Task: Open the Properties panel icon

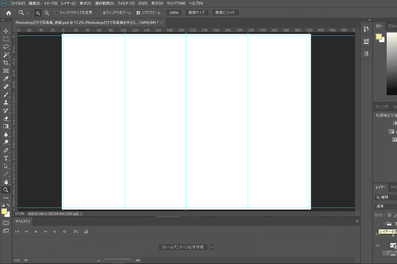Action: pyautogui.click(x=366, y=41)
